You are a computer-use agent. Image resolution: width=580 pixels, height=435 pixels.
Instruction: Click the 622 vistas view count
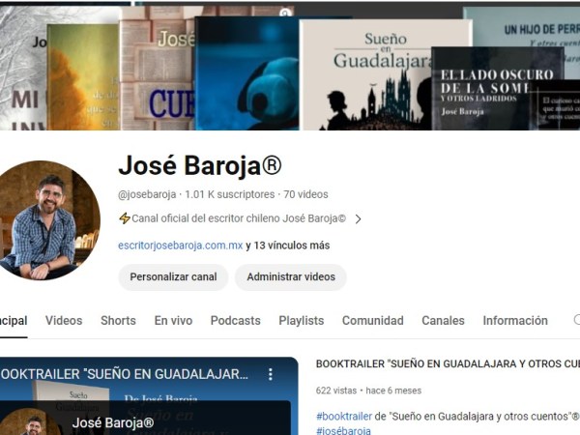click(x=336, y=391)
